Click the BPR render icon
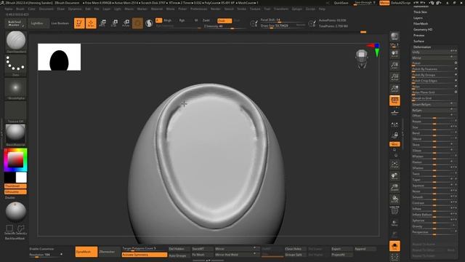The width and height of the screenshot is (465, 262). point(395,36)
